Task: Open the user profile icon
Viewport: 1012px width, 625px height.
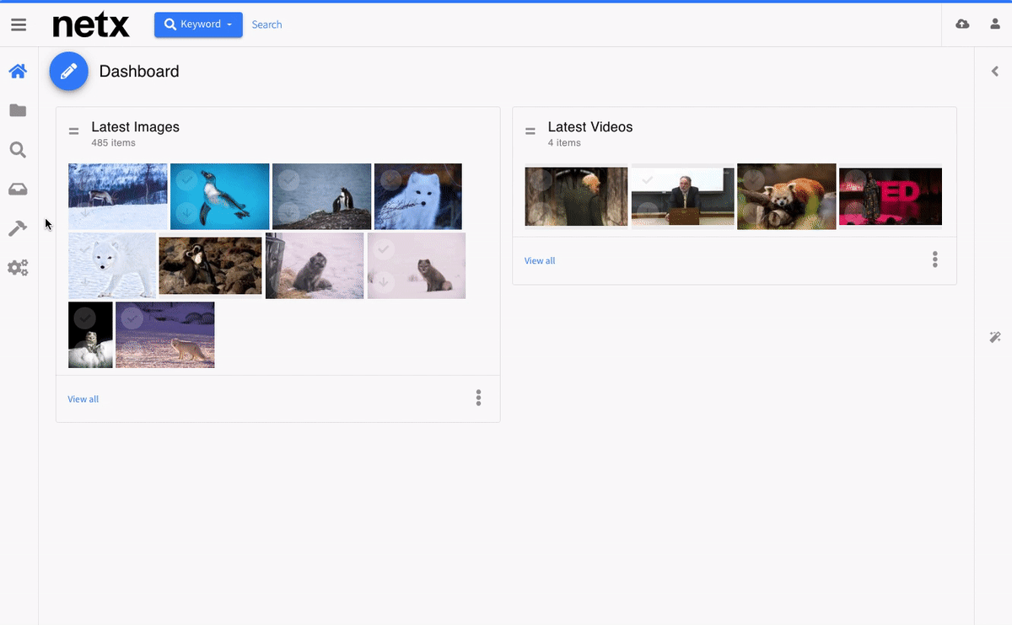Action: (x=995, y=24)
